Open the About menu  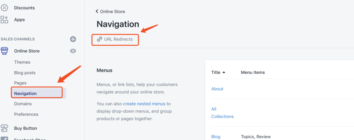[x=217, y=89]
